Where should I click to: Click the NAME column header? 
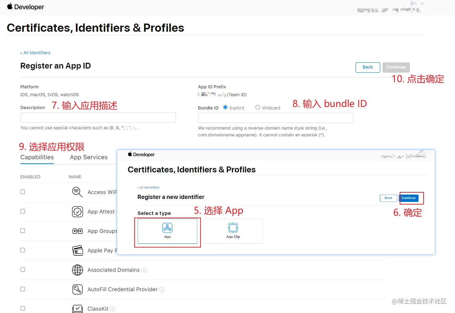point(75,177)
